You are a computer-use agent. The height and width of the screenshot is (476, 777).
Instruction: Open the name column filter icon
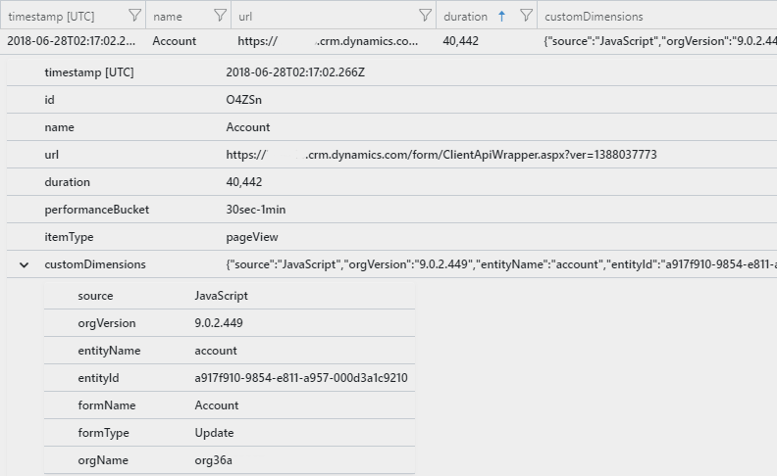(x=220, y=16)
